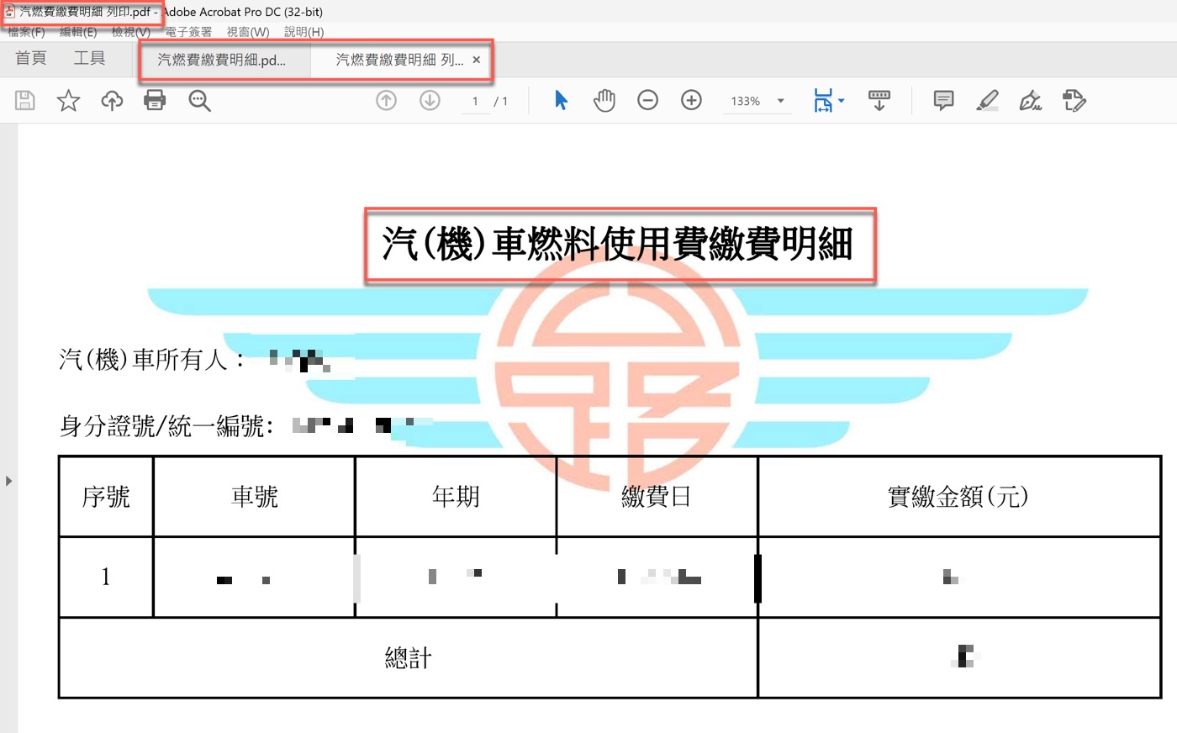Click the 序號 table header
The width and height of the screenshot is (1177, 733).
coord(106,497)
